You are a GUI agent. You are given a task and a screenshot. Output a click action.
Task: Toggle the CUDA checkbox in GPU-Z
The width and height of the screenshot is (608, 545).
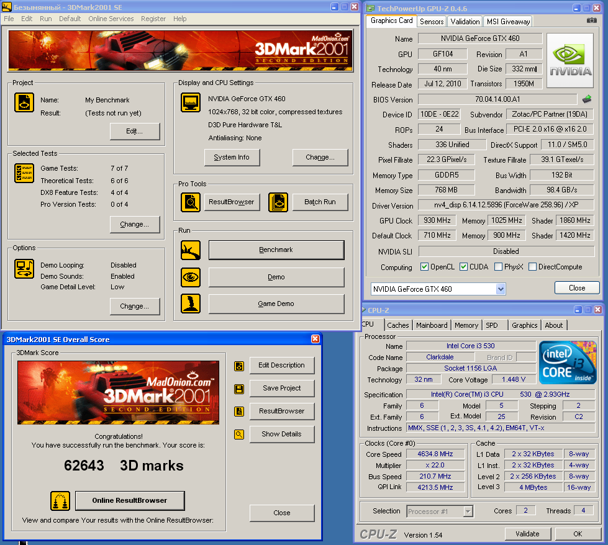(x=463, y=267)
